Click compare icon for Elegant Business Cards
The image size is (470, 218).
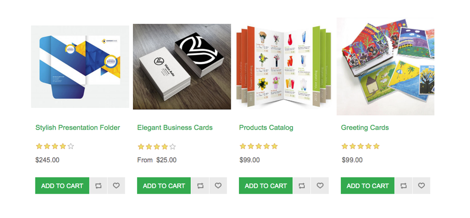click(200, 185)
